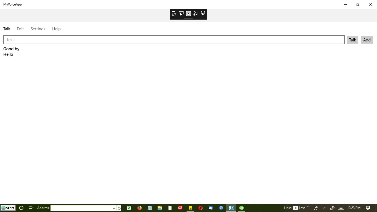This screenshot has height=212, width=377.
Task: Open the Talk menu
Action: tap(7, 29)
